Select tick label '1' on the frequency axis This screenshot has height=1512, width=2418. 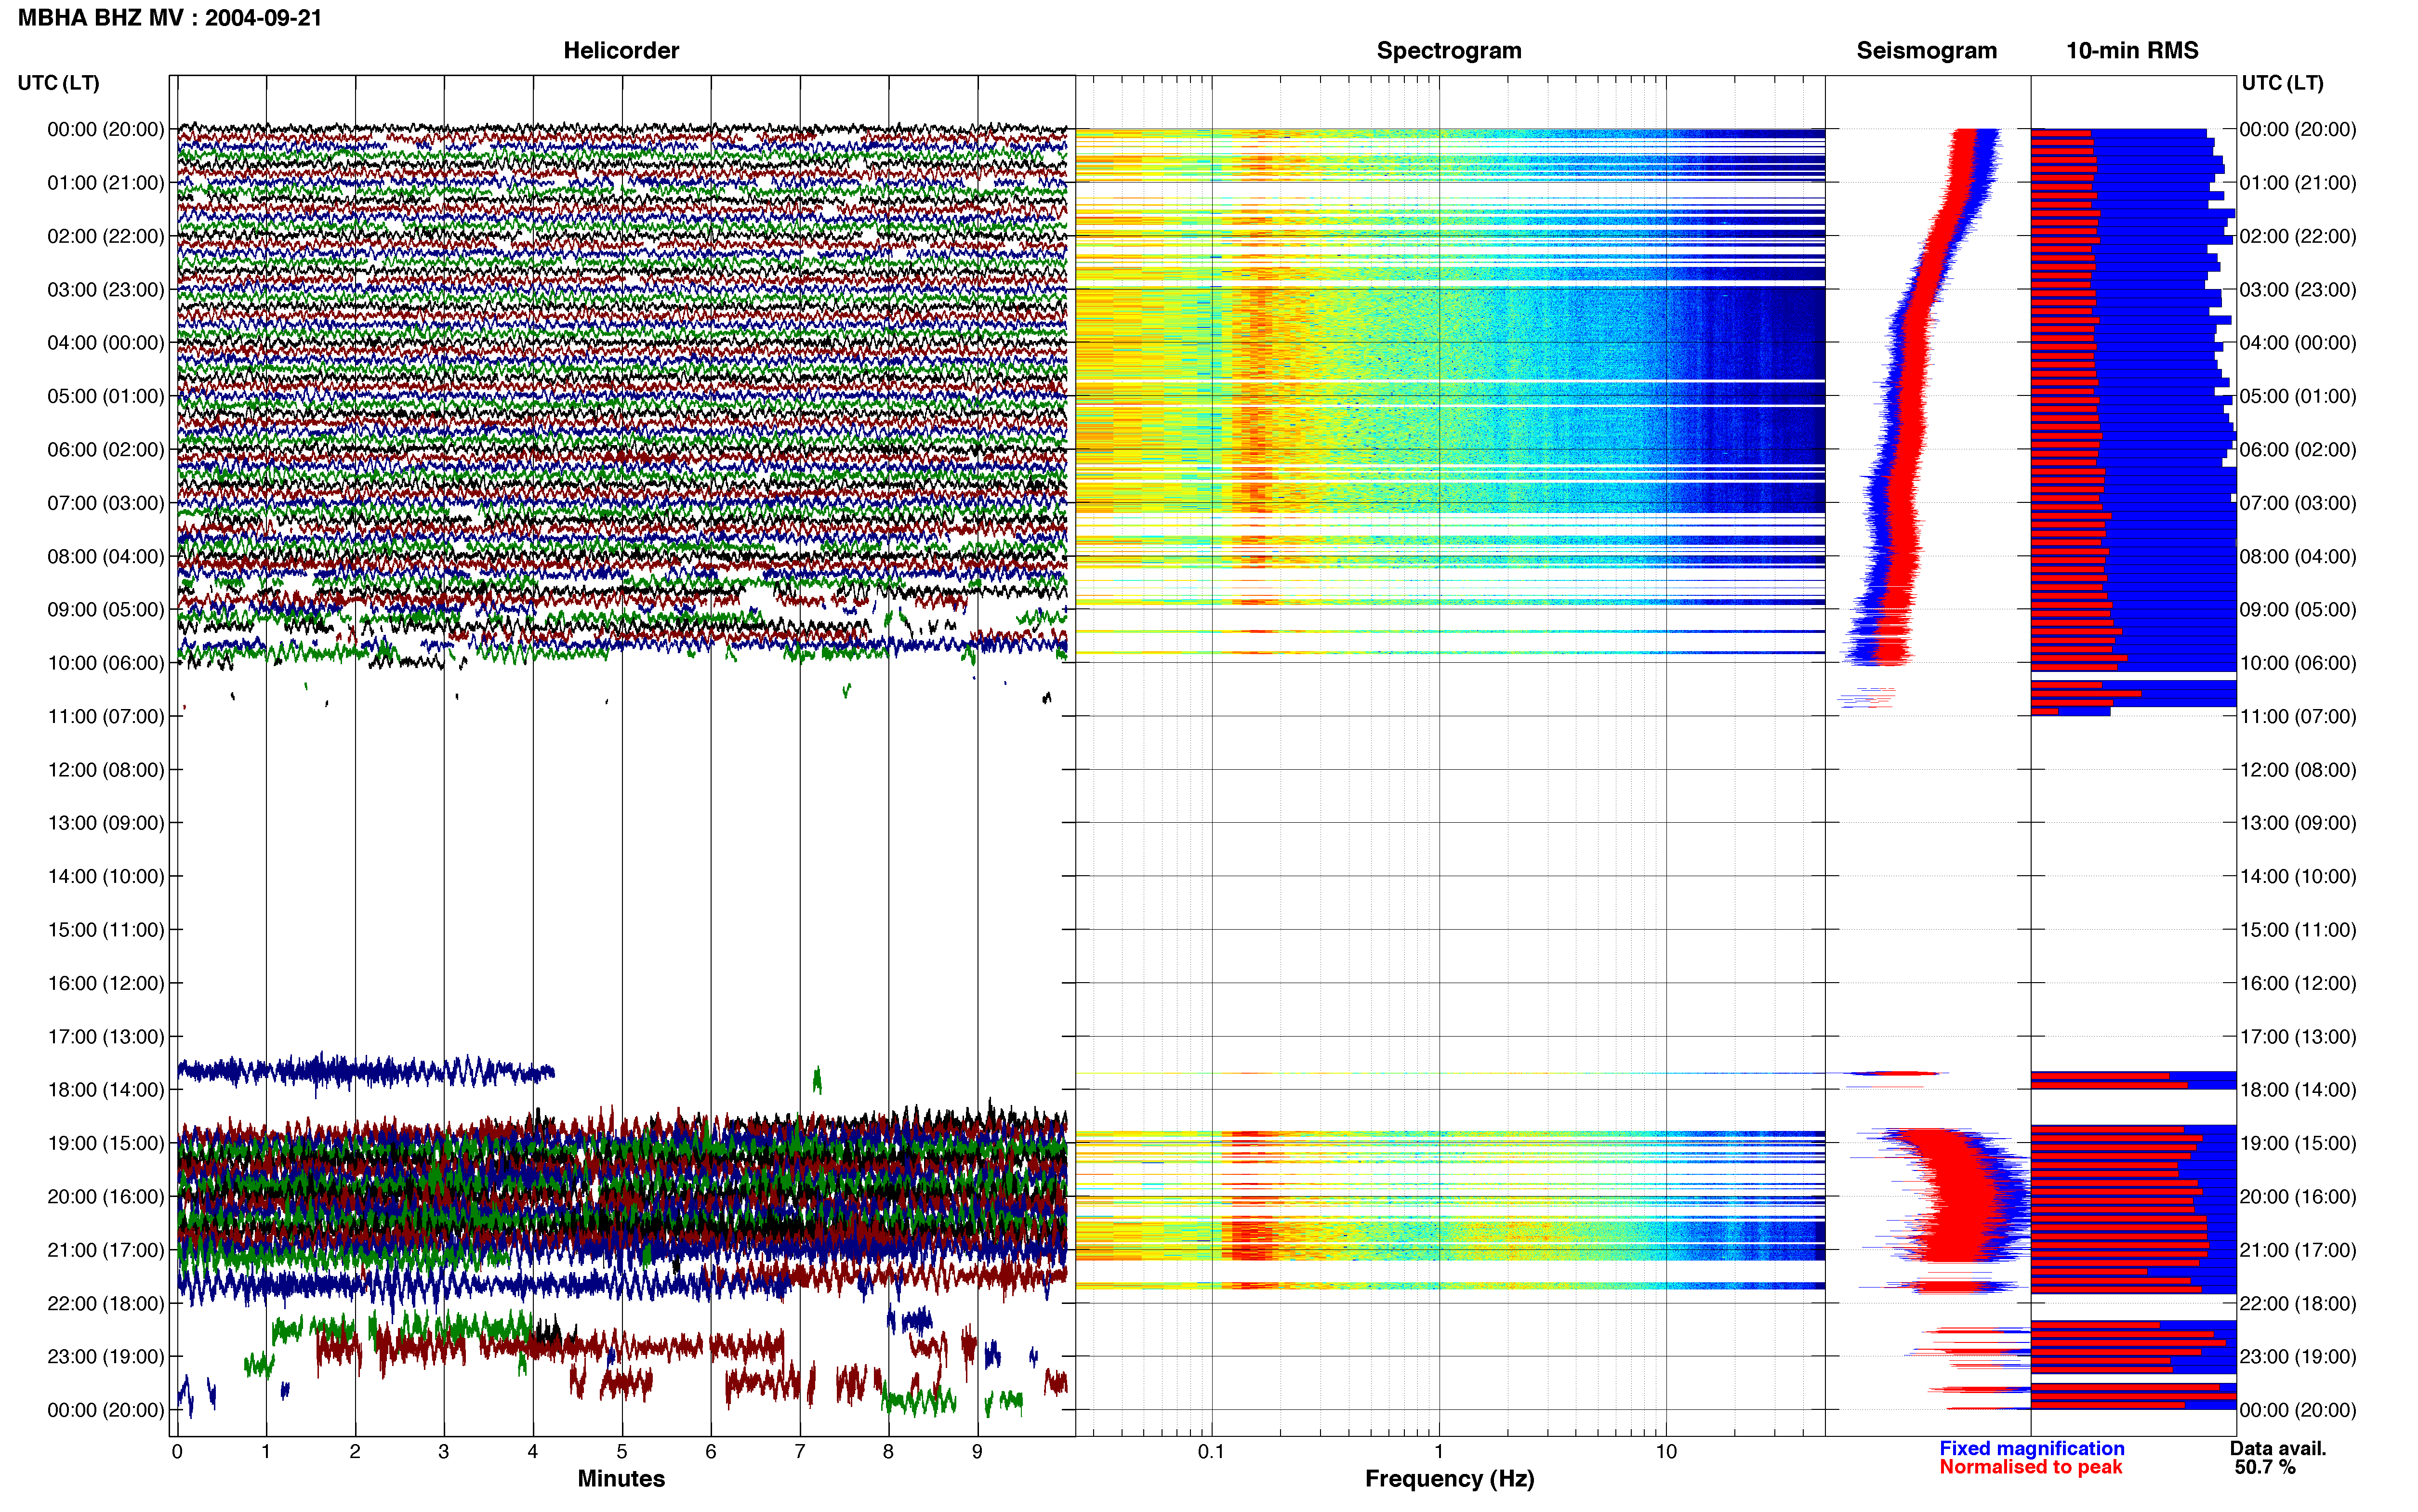click(1439, 1452)
